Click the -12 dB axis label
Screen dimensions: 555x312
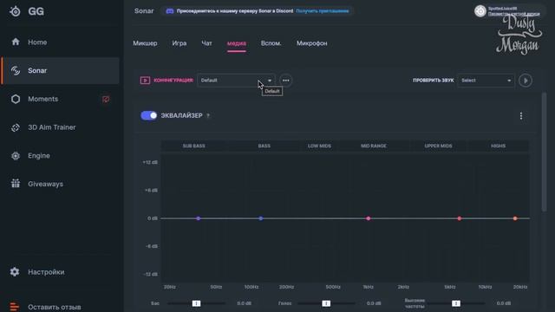151,274
